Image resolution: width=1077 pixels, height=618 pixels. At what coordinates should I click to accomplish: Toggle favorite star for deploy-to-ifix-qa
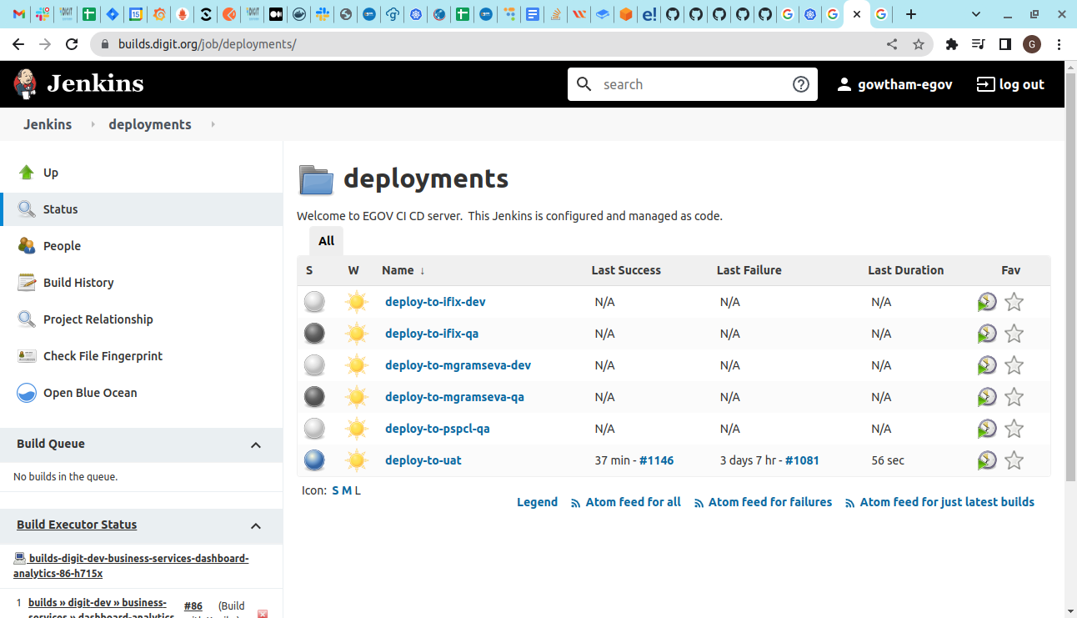coord(1014,334)
